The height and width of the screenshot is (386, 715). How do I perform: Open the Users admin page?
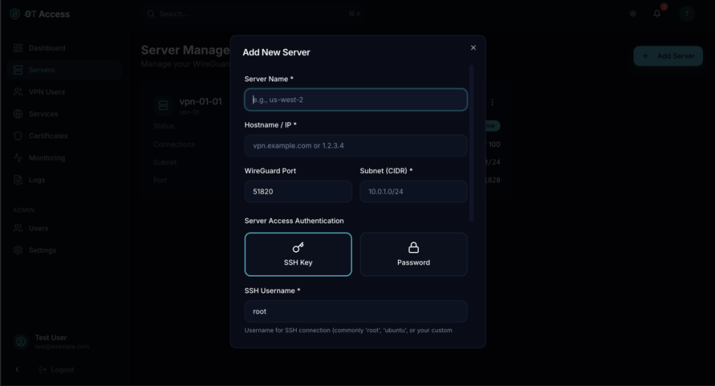point(38,228)
